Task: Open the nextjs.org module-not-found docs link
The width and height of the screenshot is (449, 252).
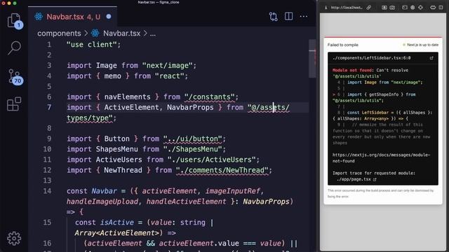Action: (x=381, y=157)
